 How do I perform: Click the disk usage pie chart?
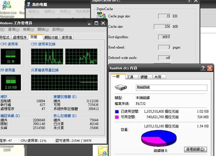159,138
